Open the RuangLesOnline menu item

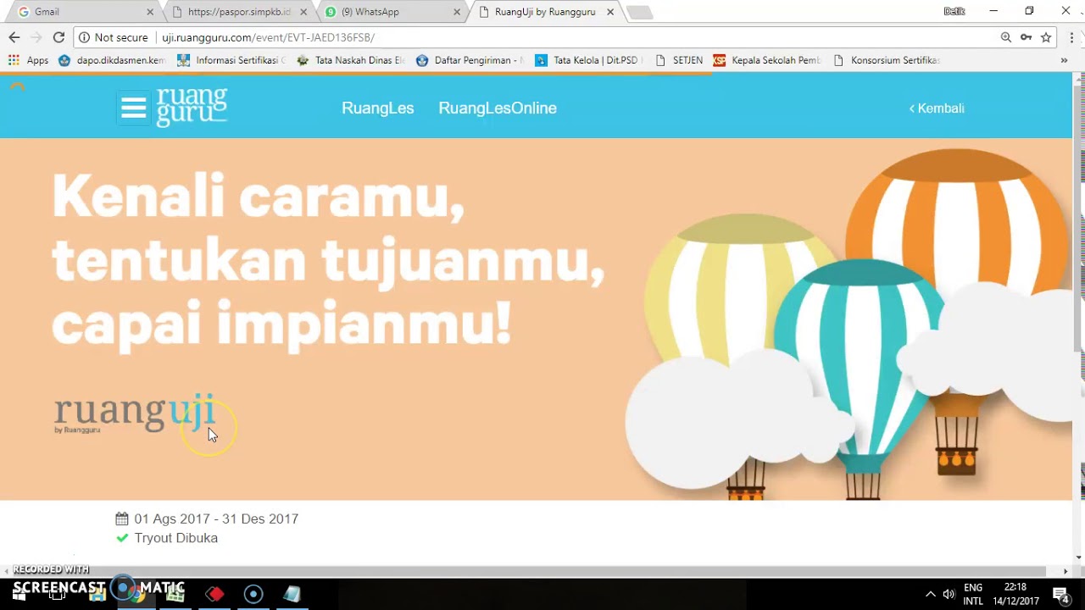(498, 108)
